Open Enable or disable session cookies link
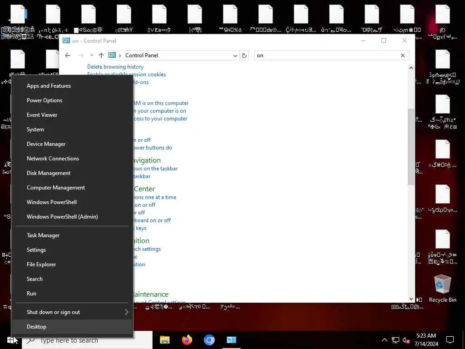 pos(126,75)
